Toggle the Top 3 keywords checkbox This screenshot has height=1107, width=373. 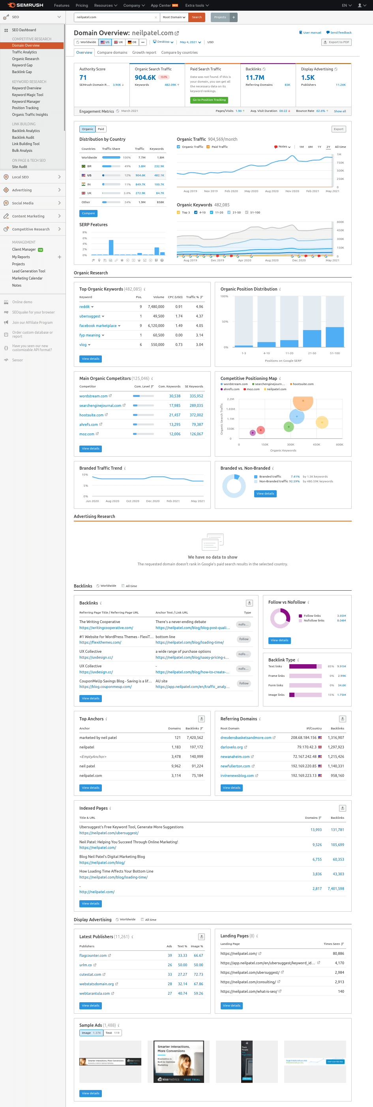[178, 212]
